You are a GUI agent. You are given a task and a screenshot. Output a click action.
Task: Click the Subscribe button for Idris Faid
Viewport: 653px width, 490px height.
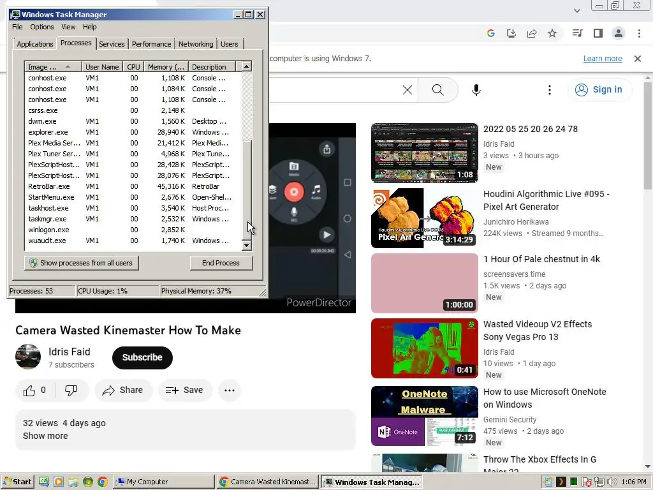click(x=142, y=357)
